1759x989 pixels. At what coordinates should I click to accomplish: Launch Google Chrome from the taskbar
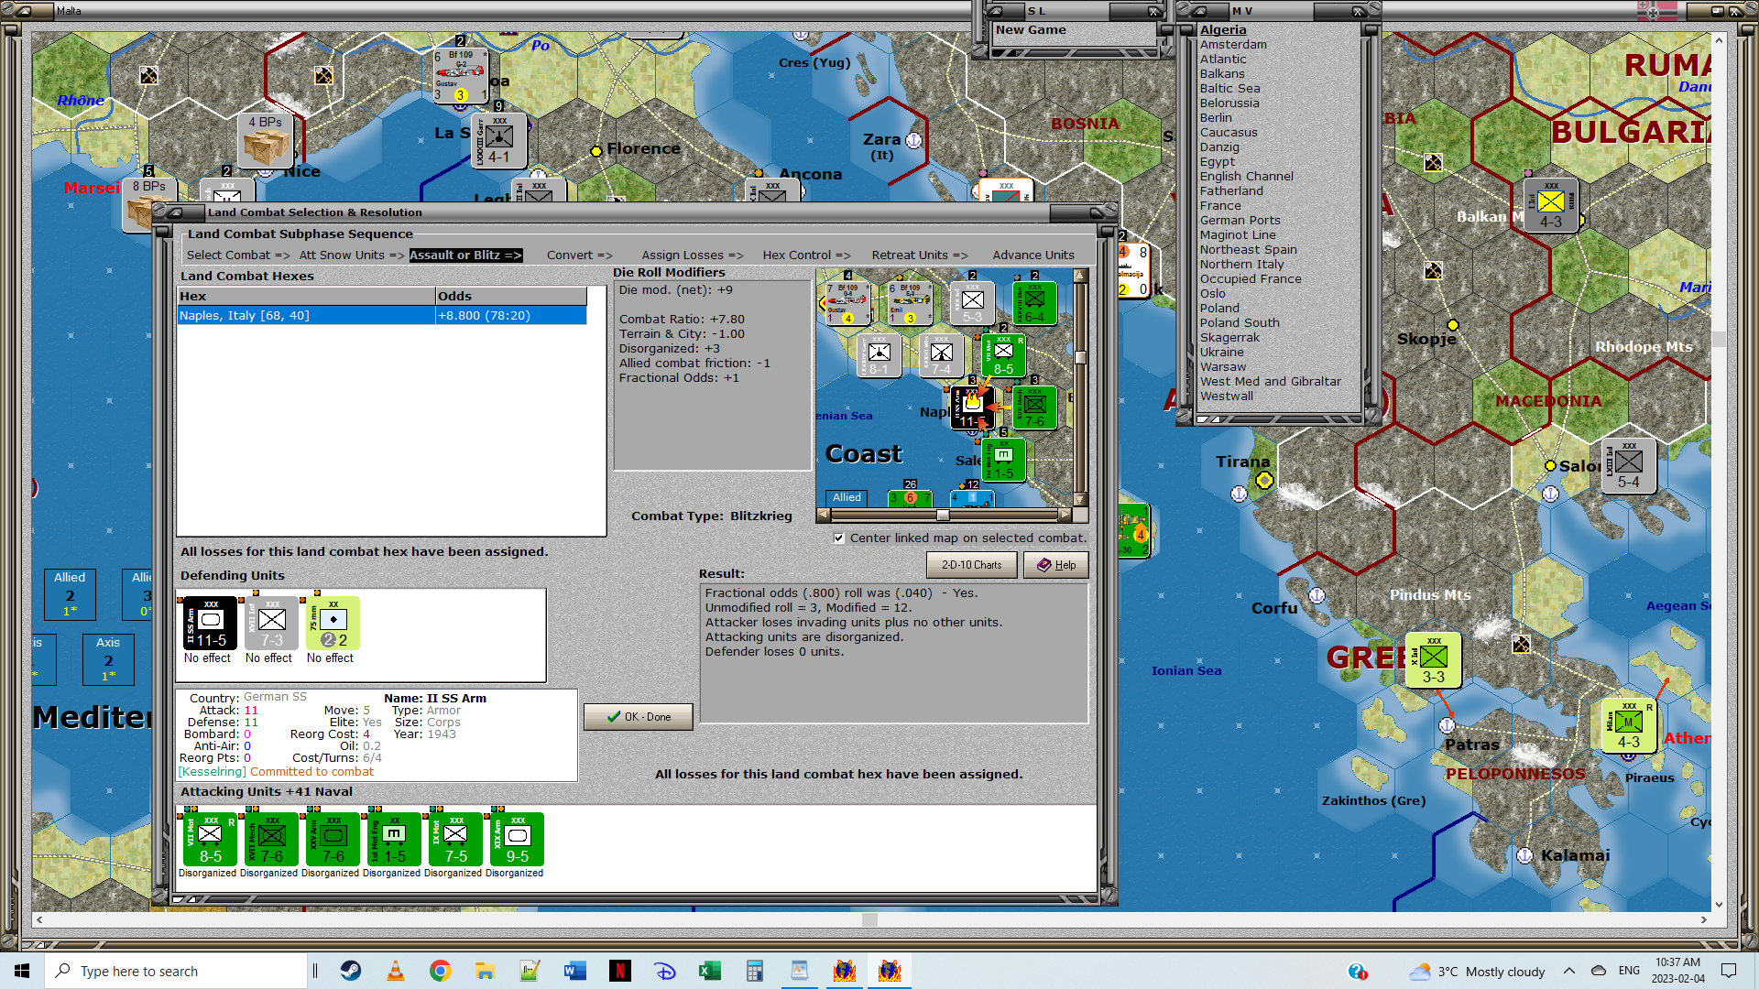(441, 971)
